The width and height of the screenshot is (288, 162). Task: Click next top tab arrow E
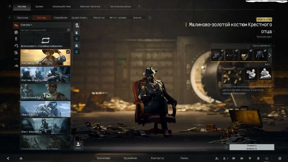coord(139,6)
